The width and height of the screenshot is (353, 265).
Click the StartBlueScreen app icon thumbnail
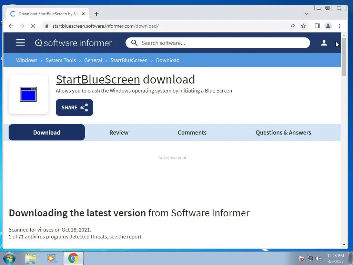pos(28,94)
